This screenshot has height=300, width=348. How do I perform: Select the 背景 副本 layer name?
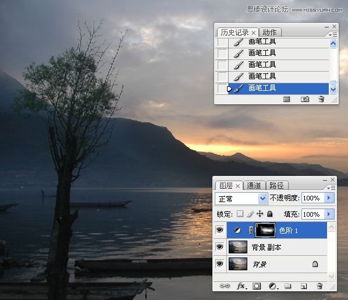pos(267,248)
